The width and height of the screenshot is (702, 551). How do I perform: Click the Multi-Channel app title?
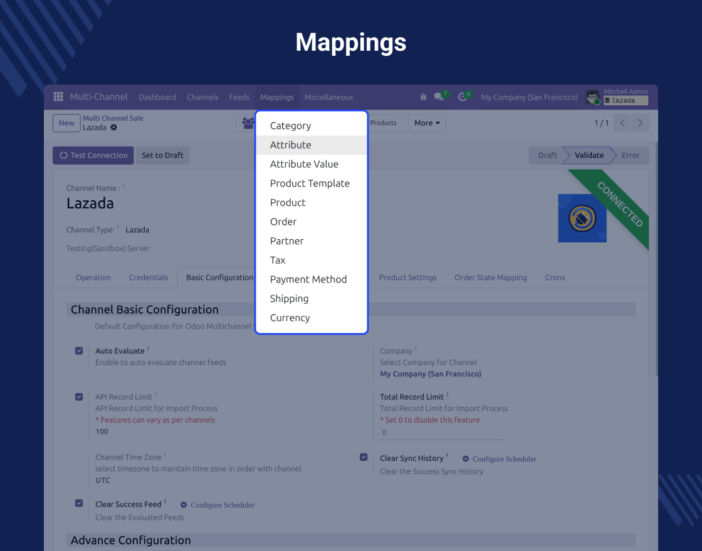click(98, 96)
